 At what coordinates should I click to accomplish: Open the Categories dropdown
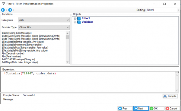click(44, 20)
